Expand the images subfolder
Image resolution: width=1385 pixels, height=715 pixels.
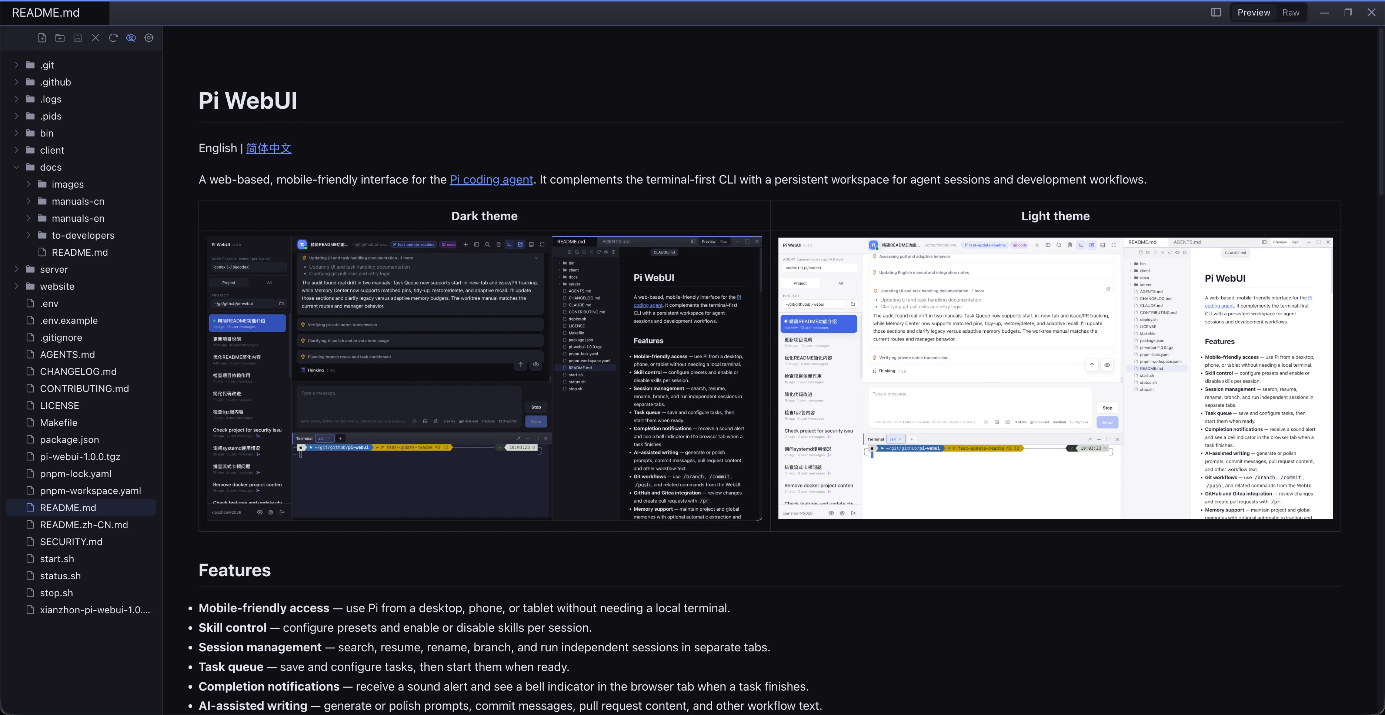[29, 184]
